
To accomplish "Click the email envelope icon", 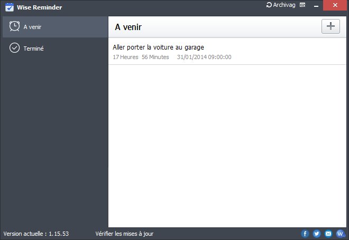I will [x=328, y=234].
